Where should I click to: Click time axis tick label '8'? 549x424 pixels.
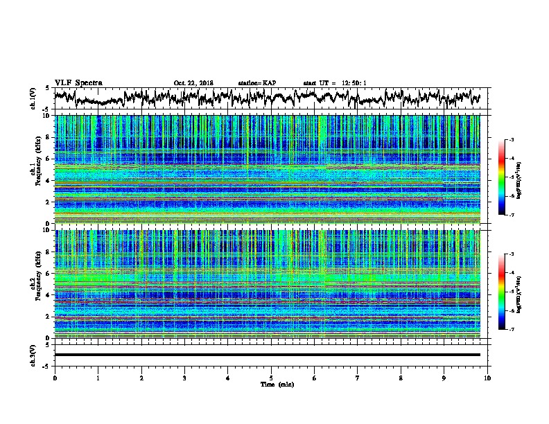pyautogui.click(x=401, y=378)
